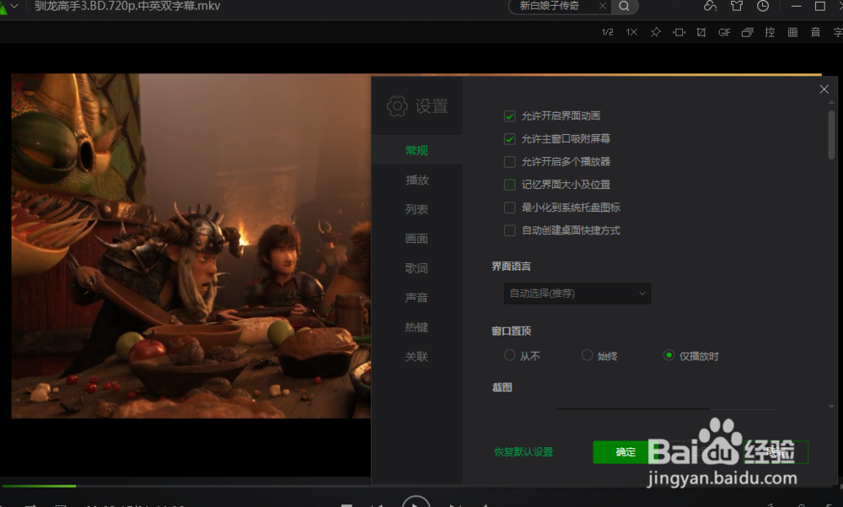
Task: Open the main menu chevron beside the logo
Action: 14,6
